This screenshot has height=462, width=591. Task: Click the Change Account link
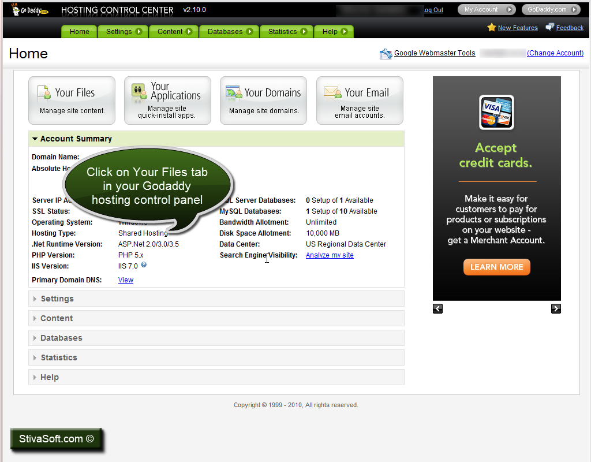pos(555,53)
